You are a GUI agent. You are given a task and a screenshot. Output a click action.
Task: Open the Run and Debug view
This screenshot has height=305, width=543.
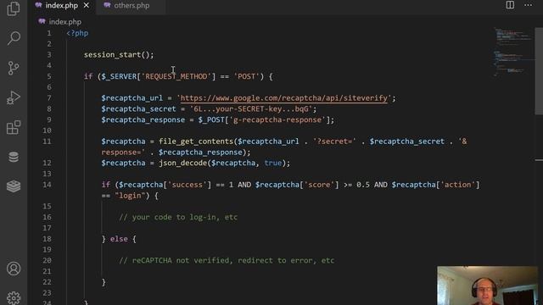(x=14, y=97)
